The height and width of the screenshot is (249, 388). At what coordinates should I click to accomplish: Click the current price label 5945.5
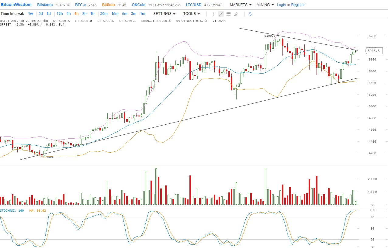[x=373, y=51]
